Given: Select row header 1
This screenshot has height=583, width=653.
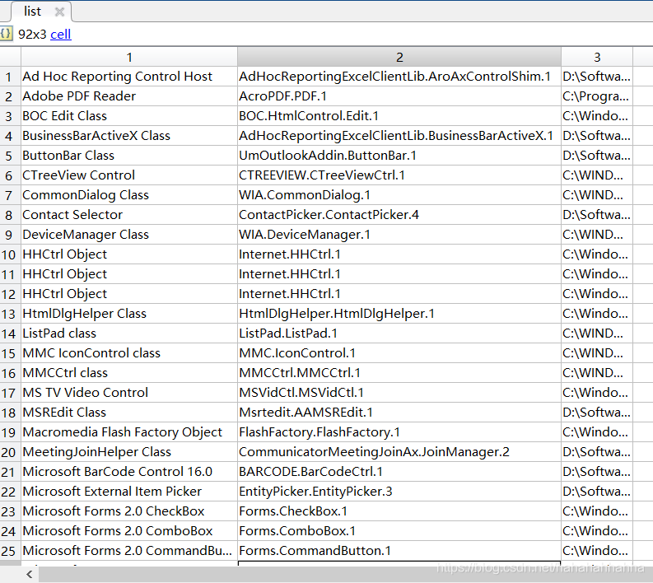Looking at the screenshot, I should 9,77.
